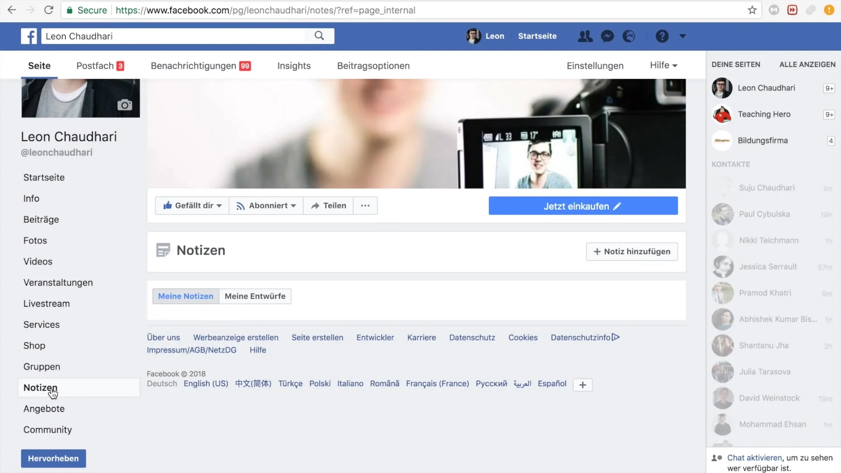Select the Meine Entwürfe tab
This screenshot has height=473, width=841.
click(255, 296)
